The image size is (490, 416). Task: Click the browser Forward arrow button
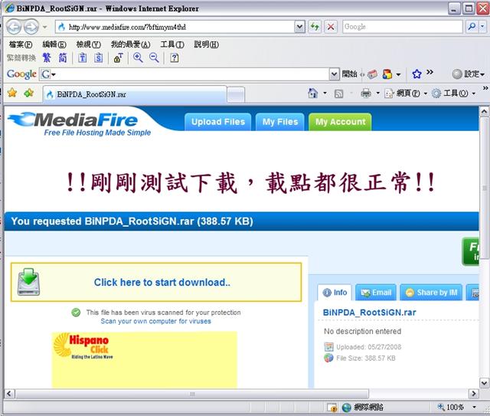(x=31, y=27)
